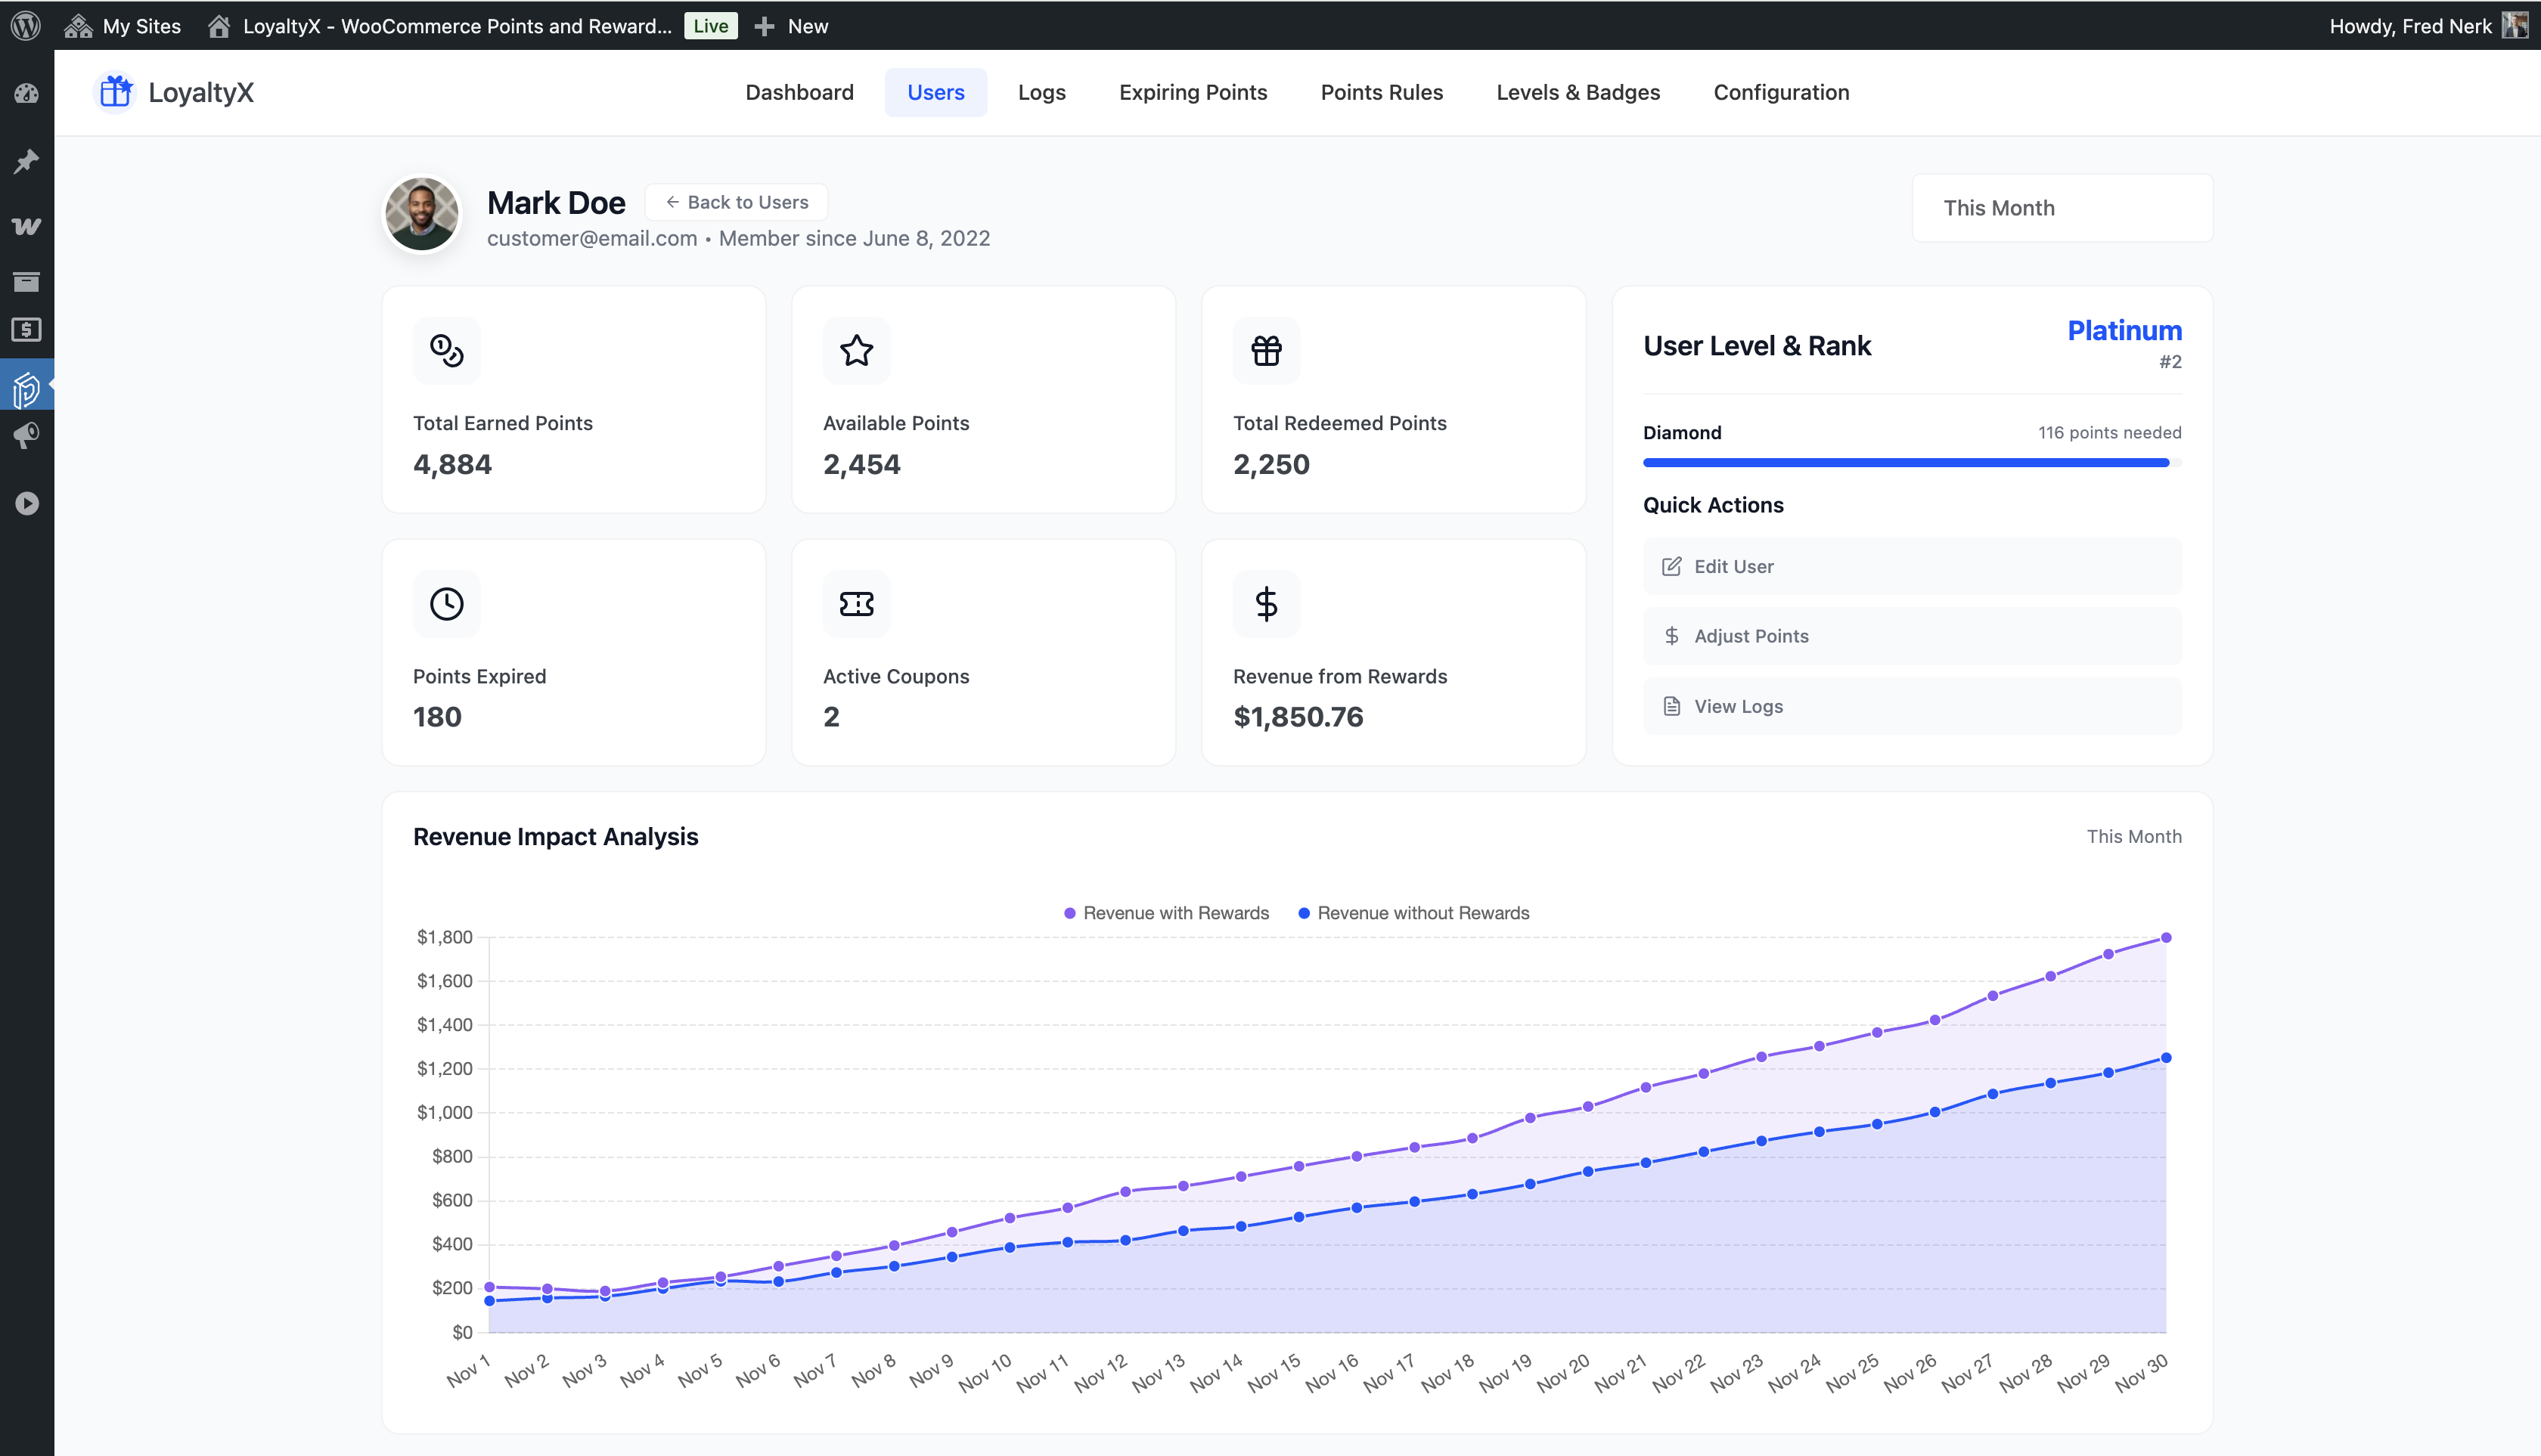2541x1456 pixels.
Task: Open the New item menu in the admin bar
Action: (790, 25)
